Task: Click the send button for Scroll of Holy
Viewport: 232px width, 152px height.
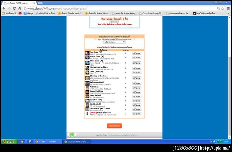Action: point(137,101)
